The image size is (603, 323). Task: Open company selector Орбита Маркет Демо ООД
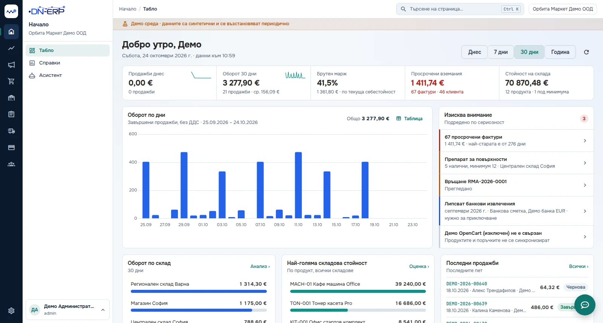pos(563,9)
